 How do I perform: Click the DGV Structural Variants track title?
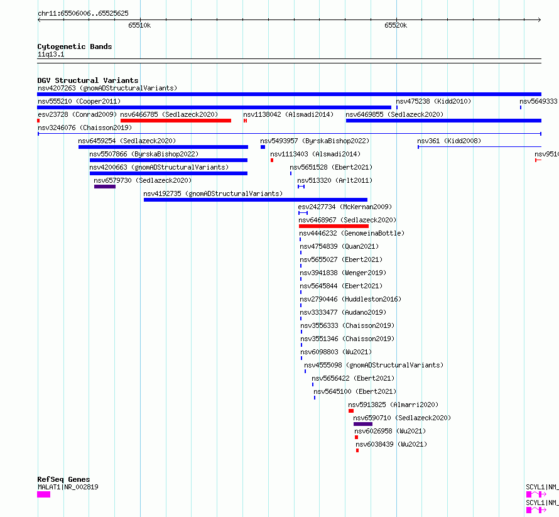[x=88, y=80]
